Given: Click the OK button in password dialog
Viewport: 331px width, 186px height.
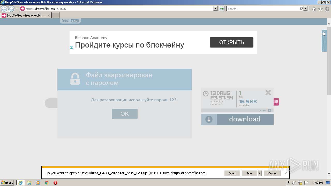Looking at the screenshot, I should pyautogui.click(x=125, y=114).
